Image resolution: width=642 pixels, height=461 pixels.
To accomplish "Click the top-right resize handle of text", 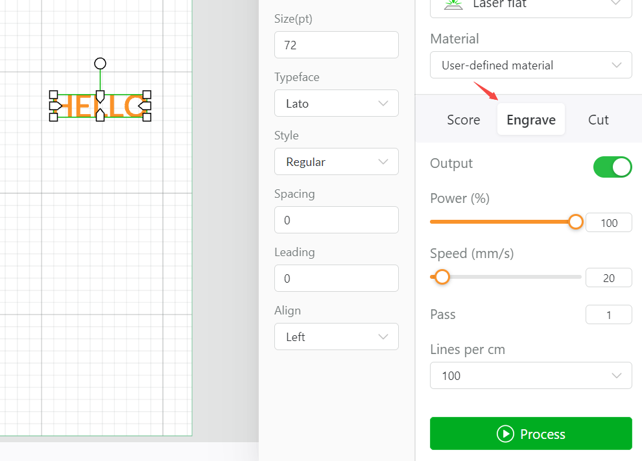I will (x=147, y=95).
